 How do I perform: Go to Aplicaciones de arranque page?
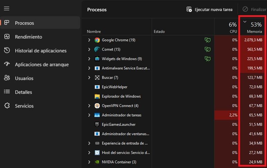[x=41, y=64]
